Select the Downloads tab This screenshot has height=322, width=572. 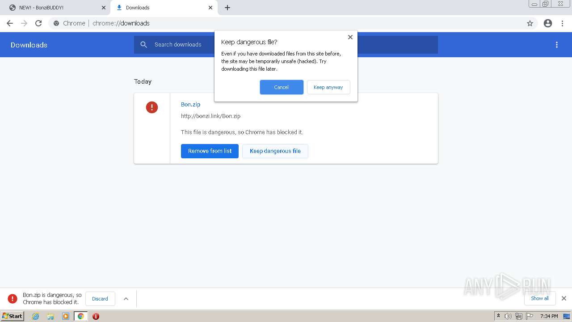click(164, 8)
